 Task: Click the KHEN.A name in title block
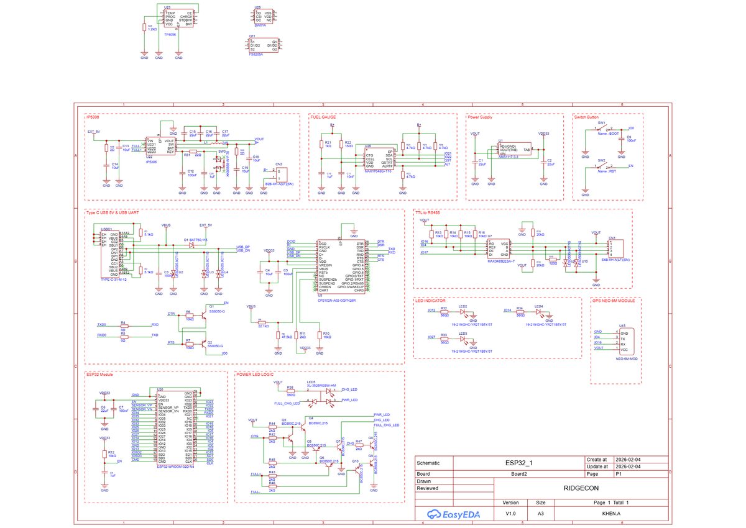(x=612, y=514)
